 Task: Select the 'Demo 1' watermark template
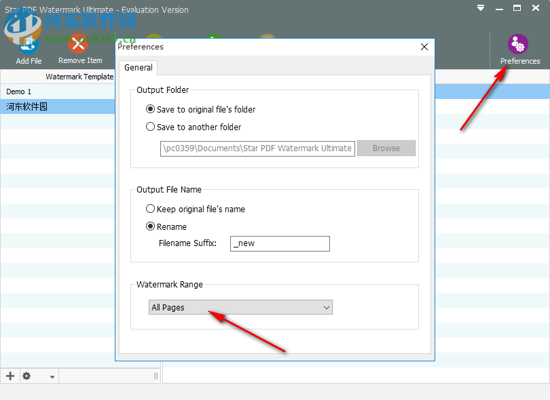[58, 92]
